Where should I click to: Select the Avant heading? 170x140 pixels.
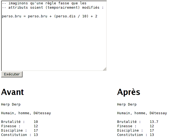tap(12, 92)
